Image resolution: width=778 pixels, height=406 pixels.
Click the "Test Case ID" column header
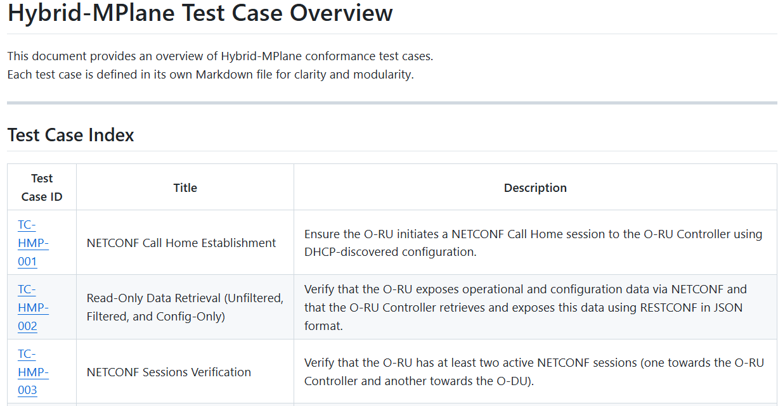[42, 187]
